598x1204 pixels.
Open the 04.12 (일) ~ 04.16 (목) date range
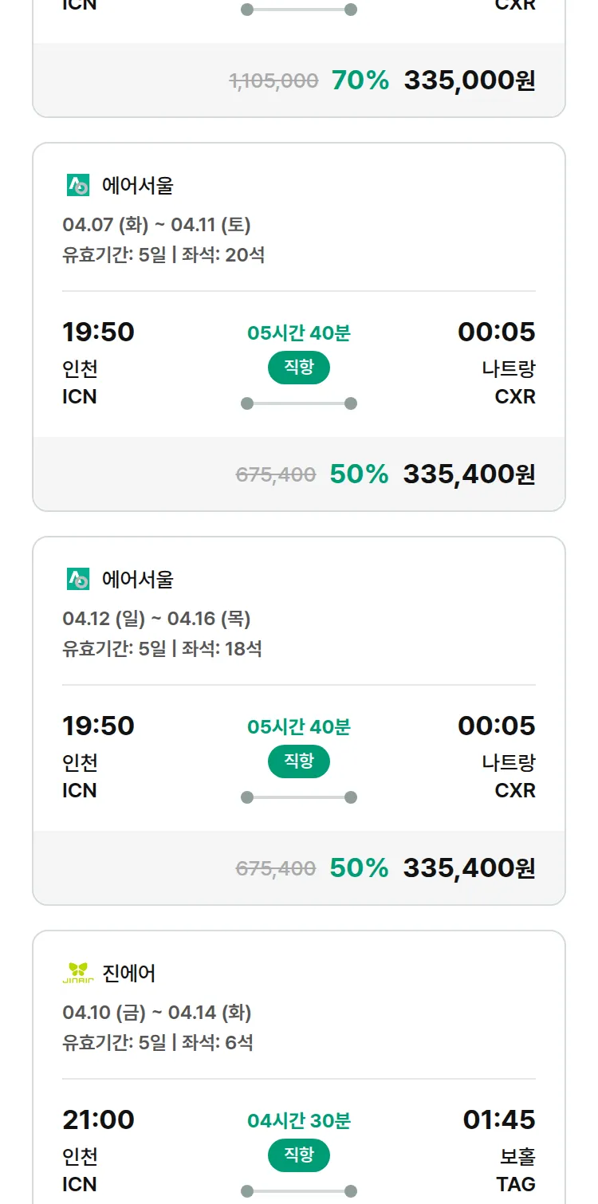point(156,619)
